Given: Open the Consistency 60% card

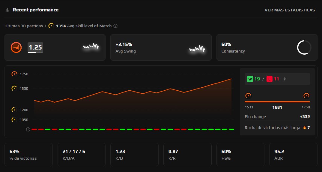Looking at the screenshot, I should pyautogui.click(x=267, y=47).
